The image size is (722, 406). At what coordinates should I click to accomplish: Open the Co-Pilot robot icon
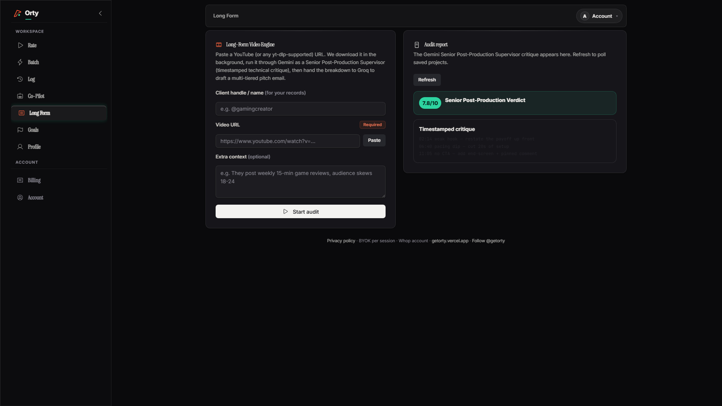coord(20,96)
